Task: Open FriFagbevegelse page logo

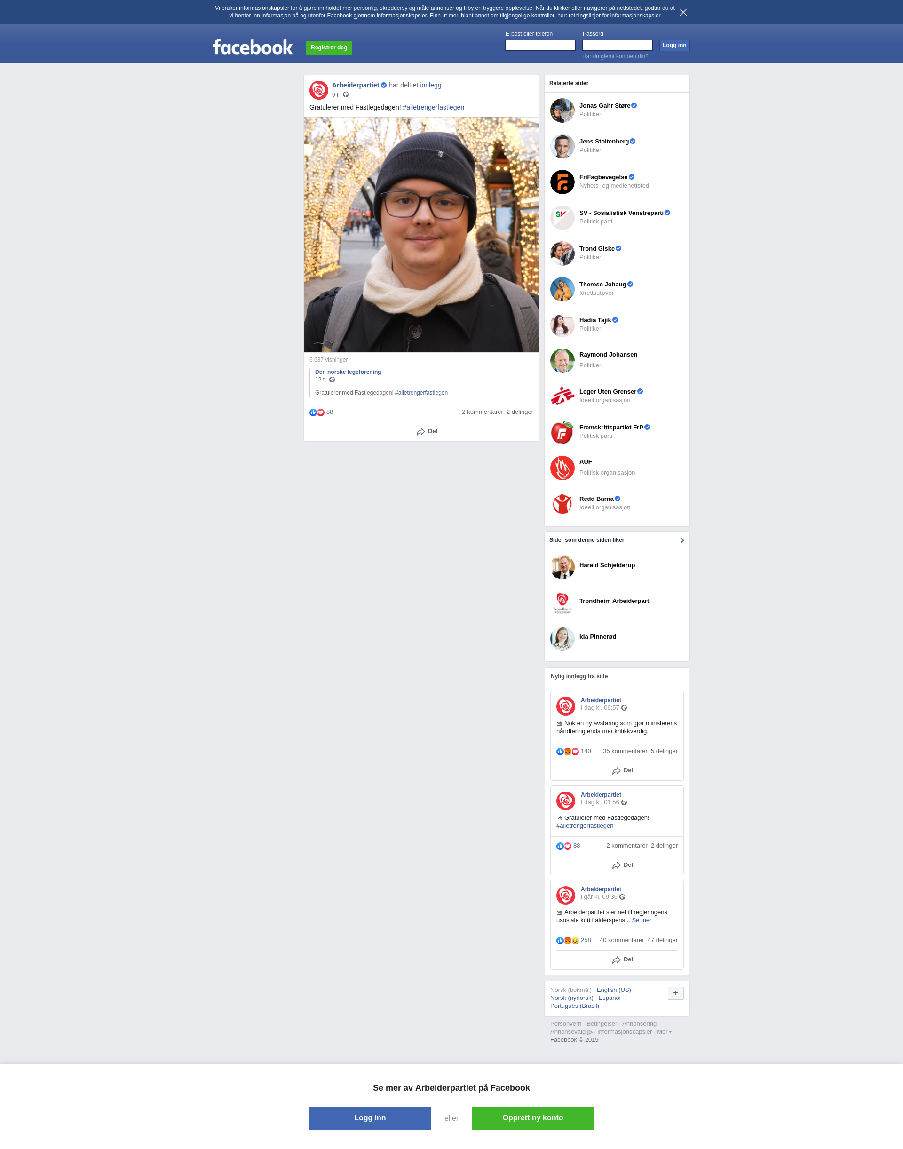Action: [x=562, y=182]
